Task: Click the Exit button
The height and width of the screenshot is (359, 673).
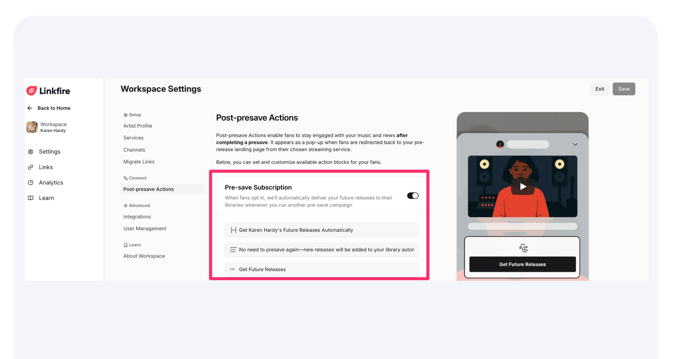Action: 599,89
